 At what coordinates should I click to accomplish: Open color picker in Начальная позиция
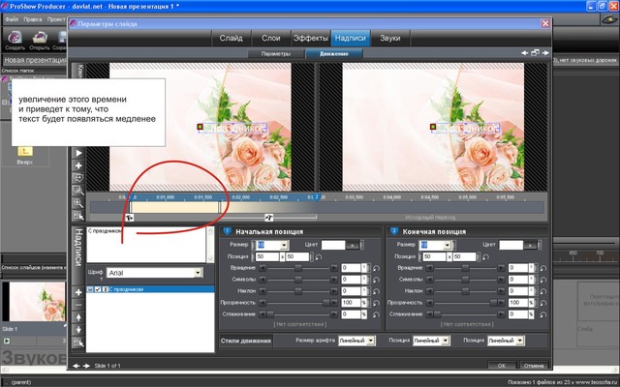pos(353,245)
